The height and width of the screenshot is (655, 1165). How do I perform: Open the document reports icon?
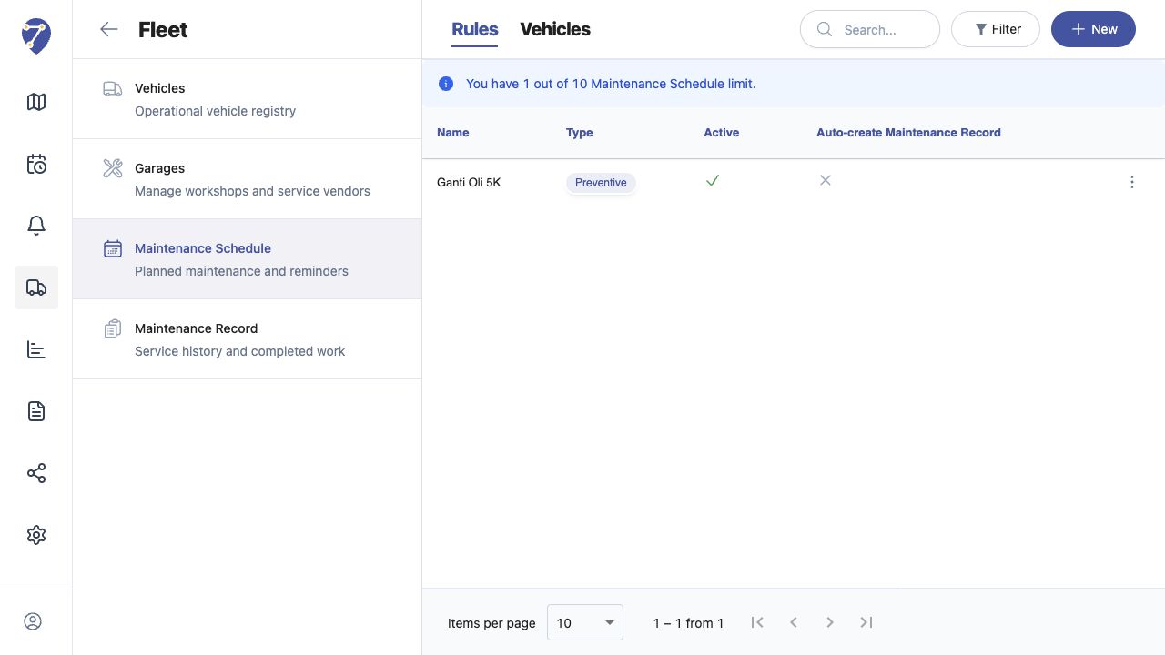point(36,411)
